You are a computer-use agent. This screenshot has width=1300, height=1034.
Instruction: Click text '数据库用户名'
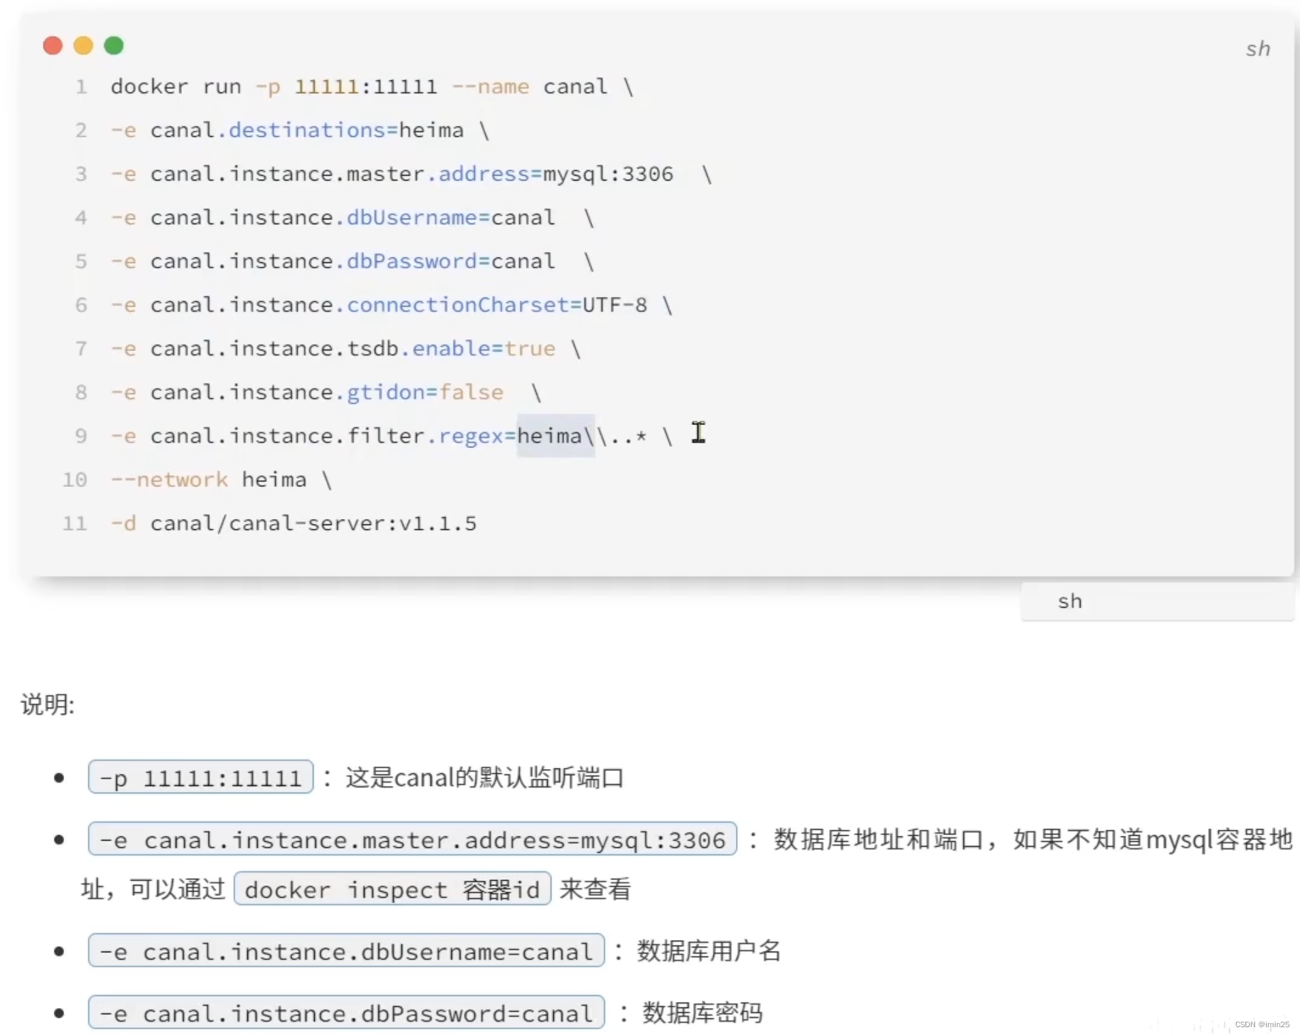pyautogui.click(x=709, y=951)
